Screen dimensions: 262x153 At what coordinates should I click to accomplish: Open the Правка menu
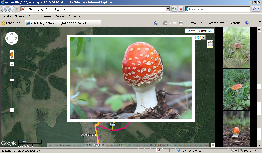(x=19, y=16)
